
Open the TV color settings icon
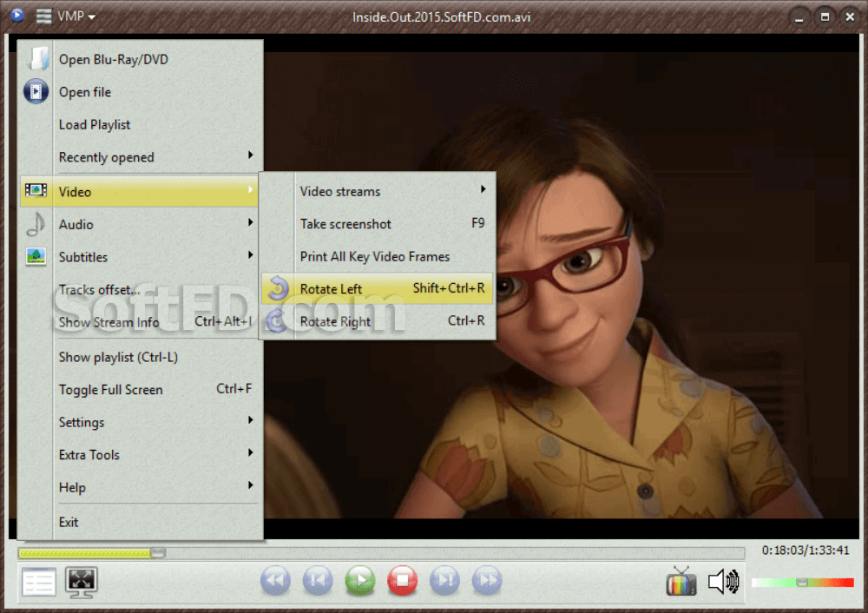coord(681,582)
